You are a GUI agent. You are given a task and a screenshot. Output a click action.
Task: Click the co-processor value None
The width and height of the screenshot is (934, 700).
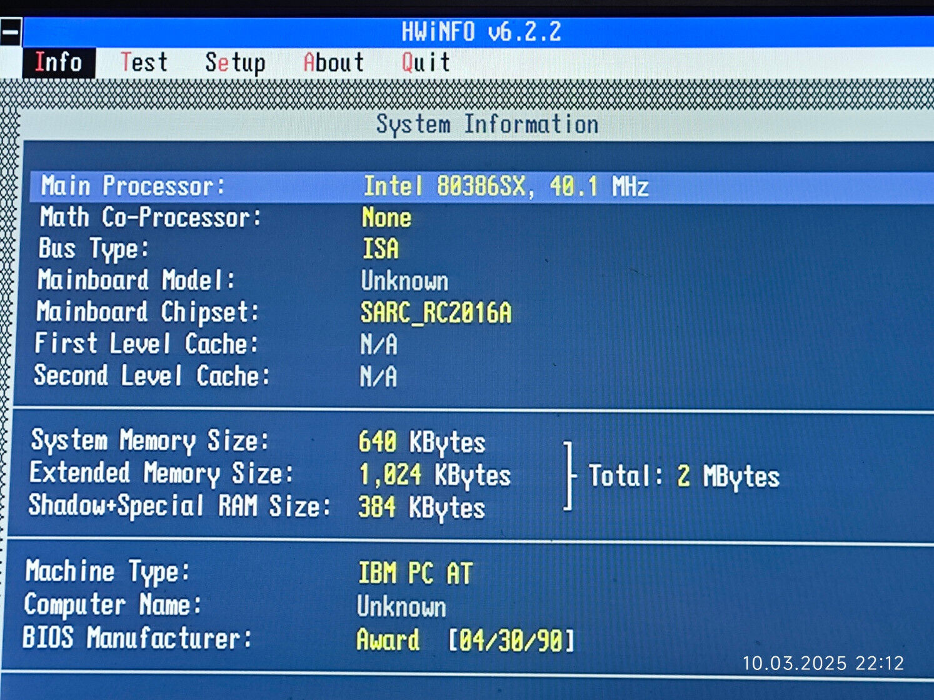click(x=386, y=218)
